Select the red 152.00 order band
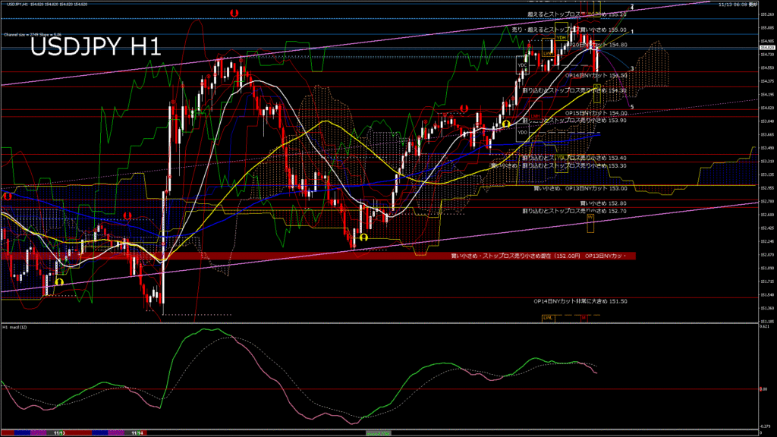 319,256
